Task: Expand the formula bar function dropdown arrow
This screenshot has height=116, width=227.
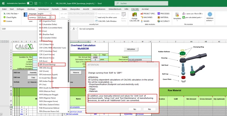Action: (x=76, y=29)
